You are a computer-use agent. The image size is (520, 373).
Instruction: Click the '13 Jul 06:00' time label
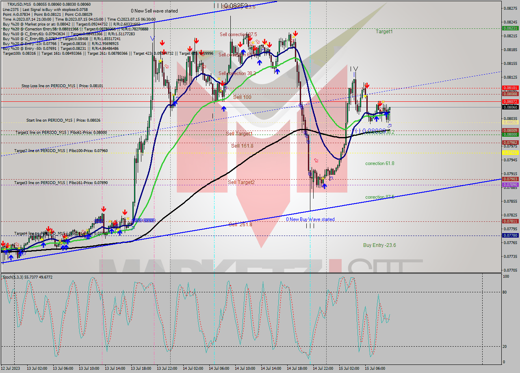63,369
